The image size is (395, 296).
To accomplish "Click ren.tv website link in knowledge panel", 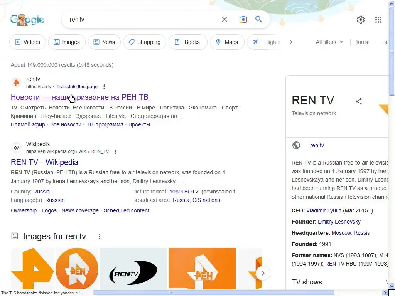I will coord(317,145).
